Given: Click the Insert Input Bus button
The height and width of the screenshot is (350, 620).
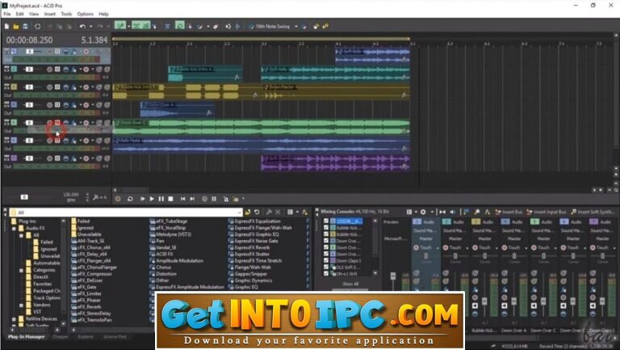Looking at the screenshot, I should (547, 213).
